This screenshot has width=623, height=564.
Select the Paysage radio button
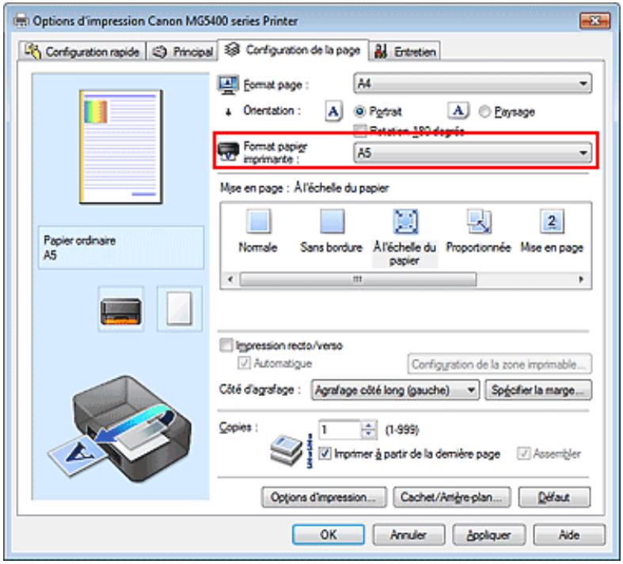click(x=484, y=112)
